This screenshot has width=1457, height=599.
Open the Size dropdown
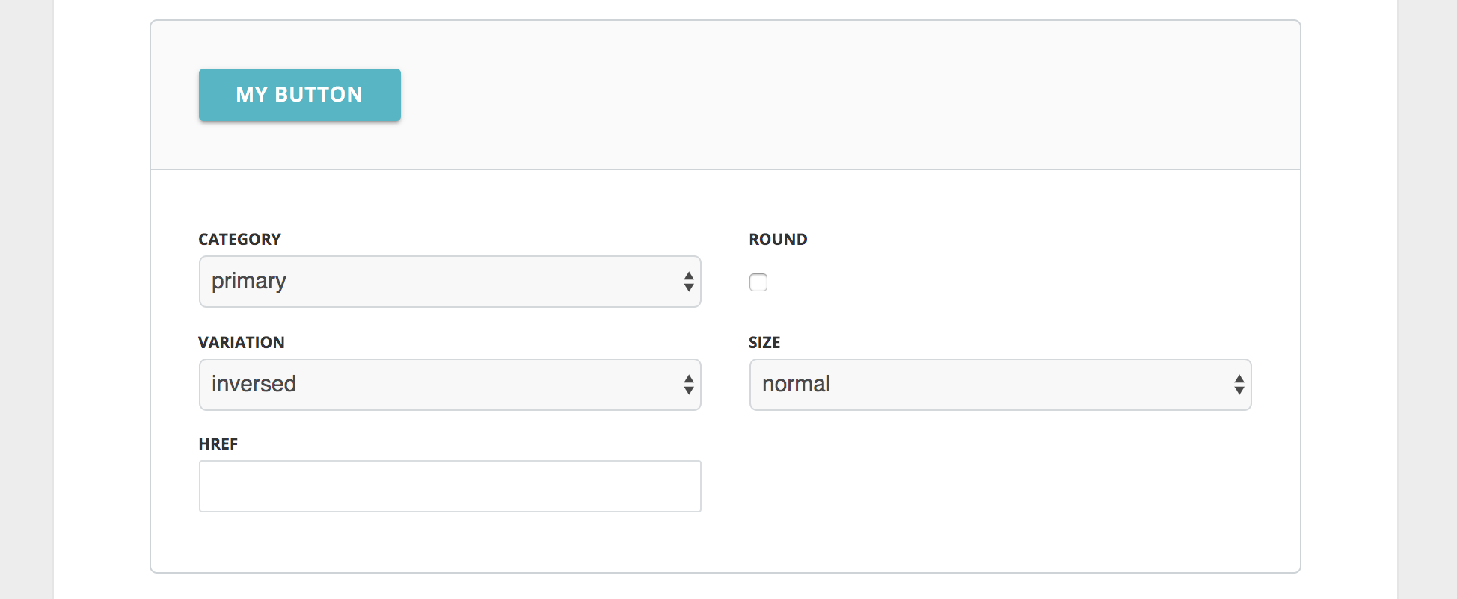pos(999,385)
